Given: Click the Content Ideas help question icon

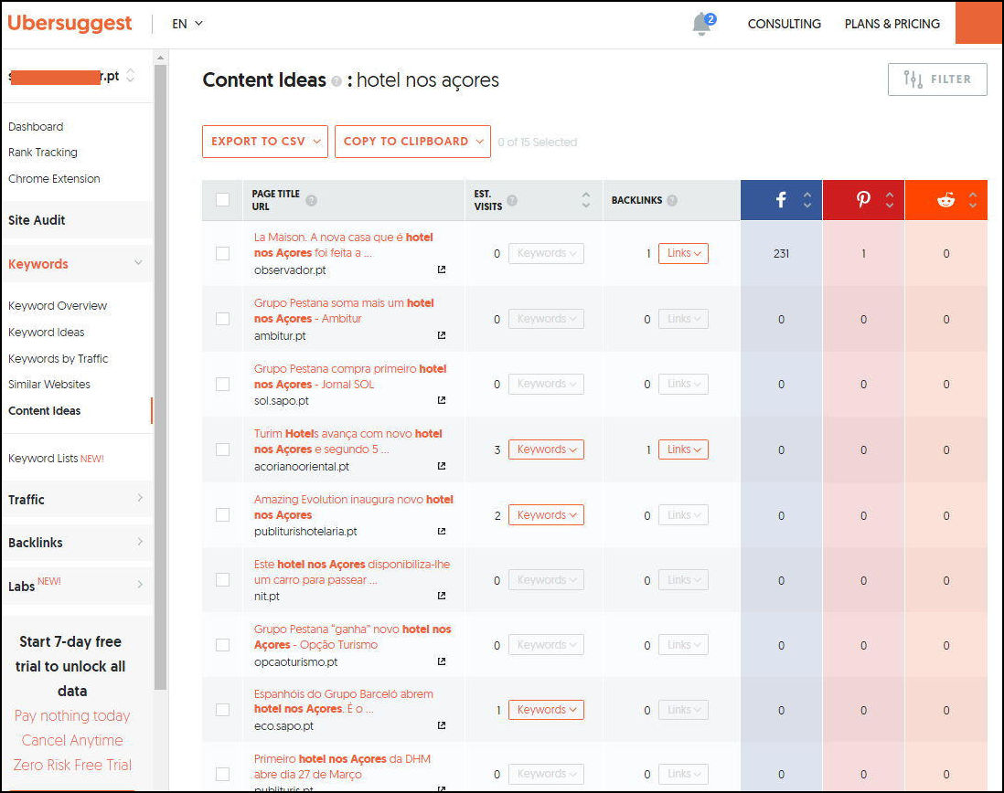Looking at the screenshot, I should [x=336, y=81].
